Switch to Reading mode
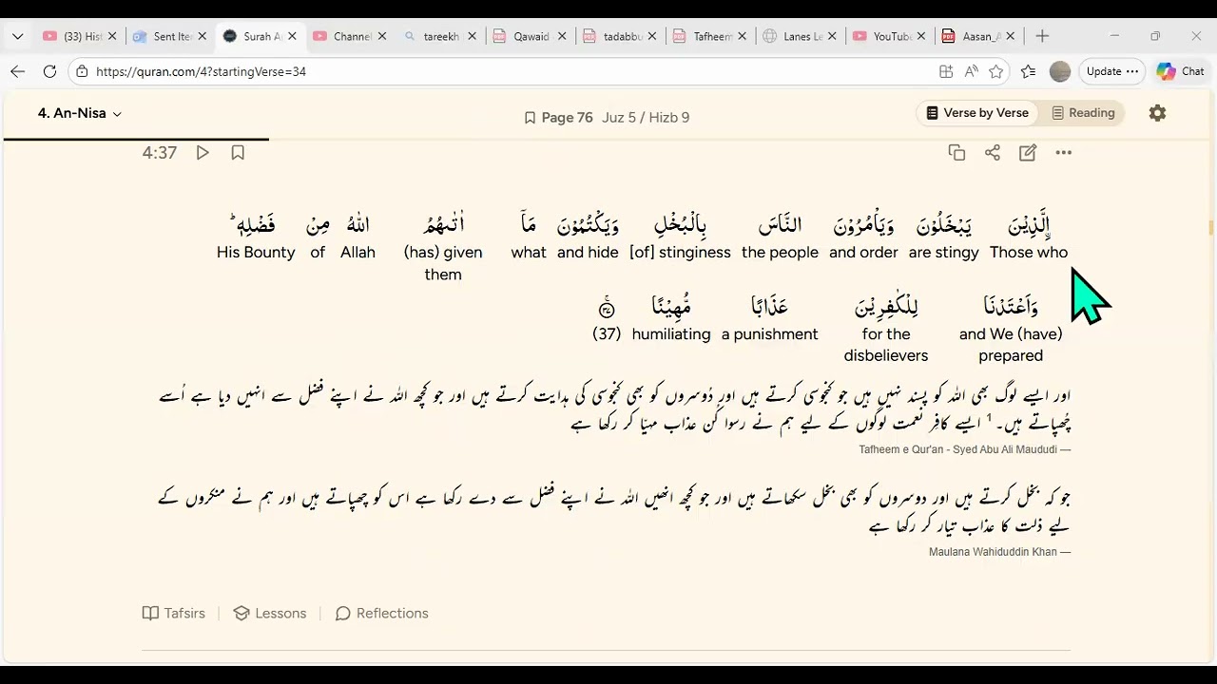Viewport: 1217px width, 684px height. 1083,113
